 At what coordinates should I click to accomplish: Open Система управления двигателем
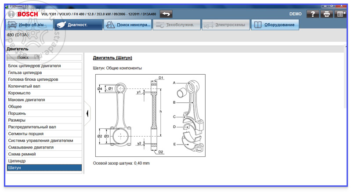point(44,141)
